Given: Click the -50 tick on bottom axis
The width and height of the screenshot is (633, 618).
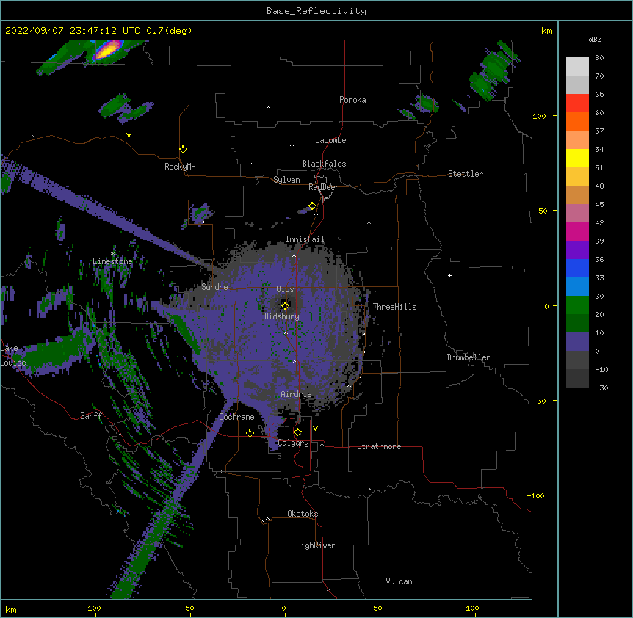Looking at the screenshot, I should 187,608.
